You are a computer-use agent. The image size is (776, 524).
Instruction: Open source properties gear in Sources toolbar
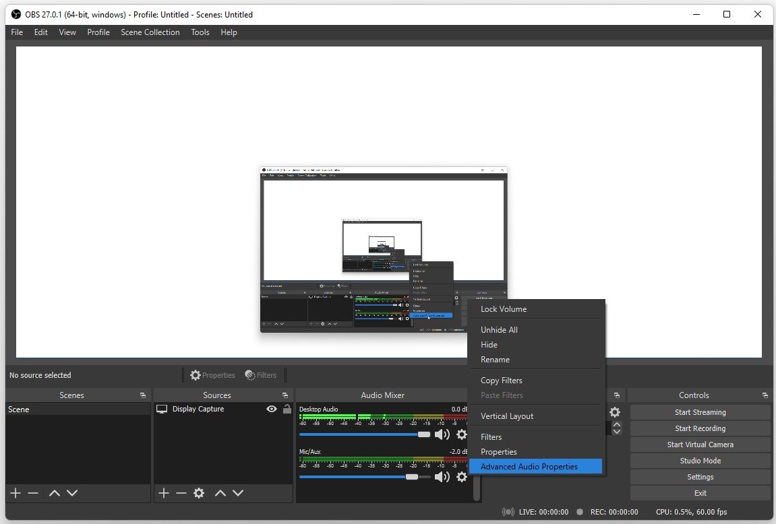[x=199, y=493]
